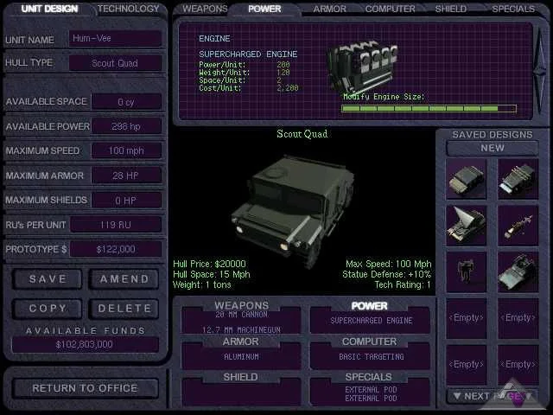
Task: Select the infantry soldier saved design
Action: pyautogui.click(x=467, y=271)
